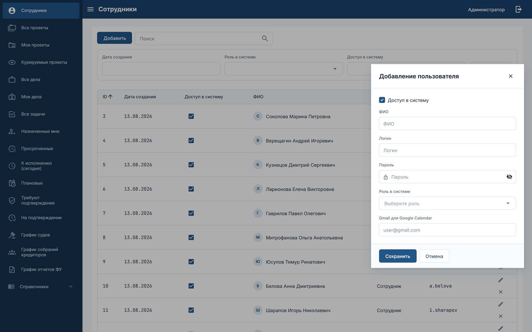Click the ФИО input in dialog
Image resolution: width=532 pixels, height=332 pixels.
tap(447, 124)
